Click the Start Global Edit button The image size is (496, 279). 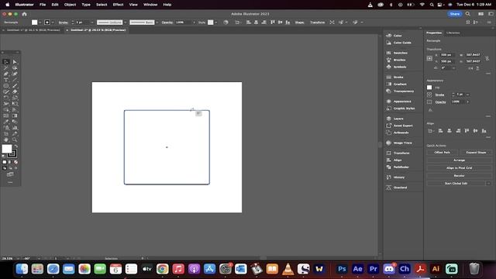point(456,184)
